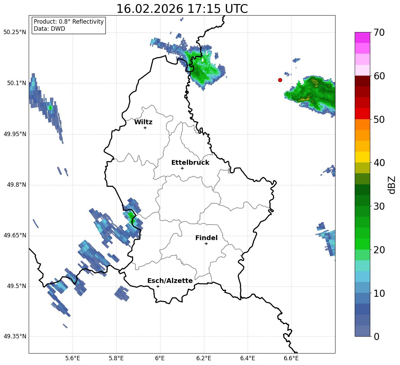The width and height of the screenshot is (400, 365).
Task: Click the "Data: DWD" text
Action: pyautogui.click(x=49, y=29)
